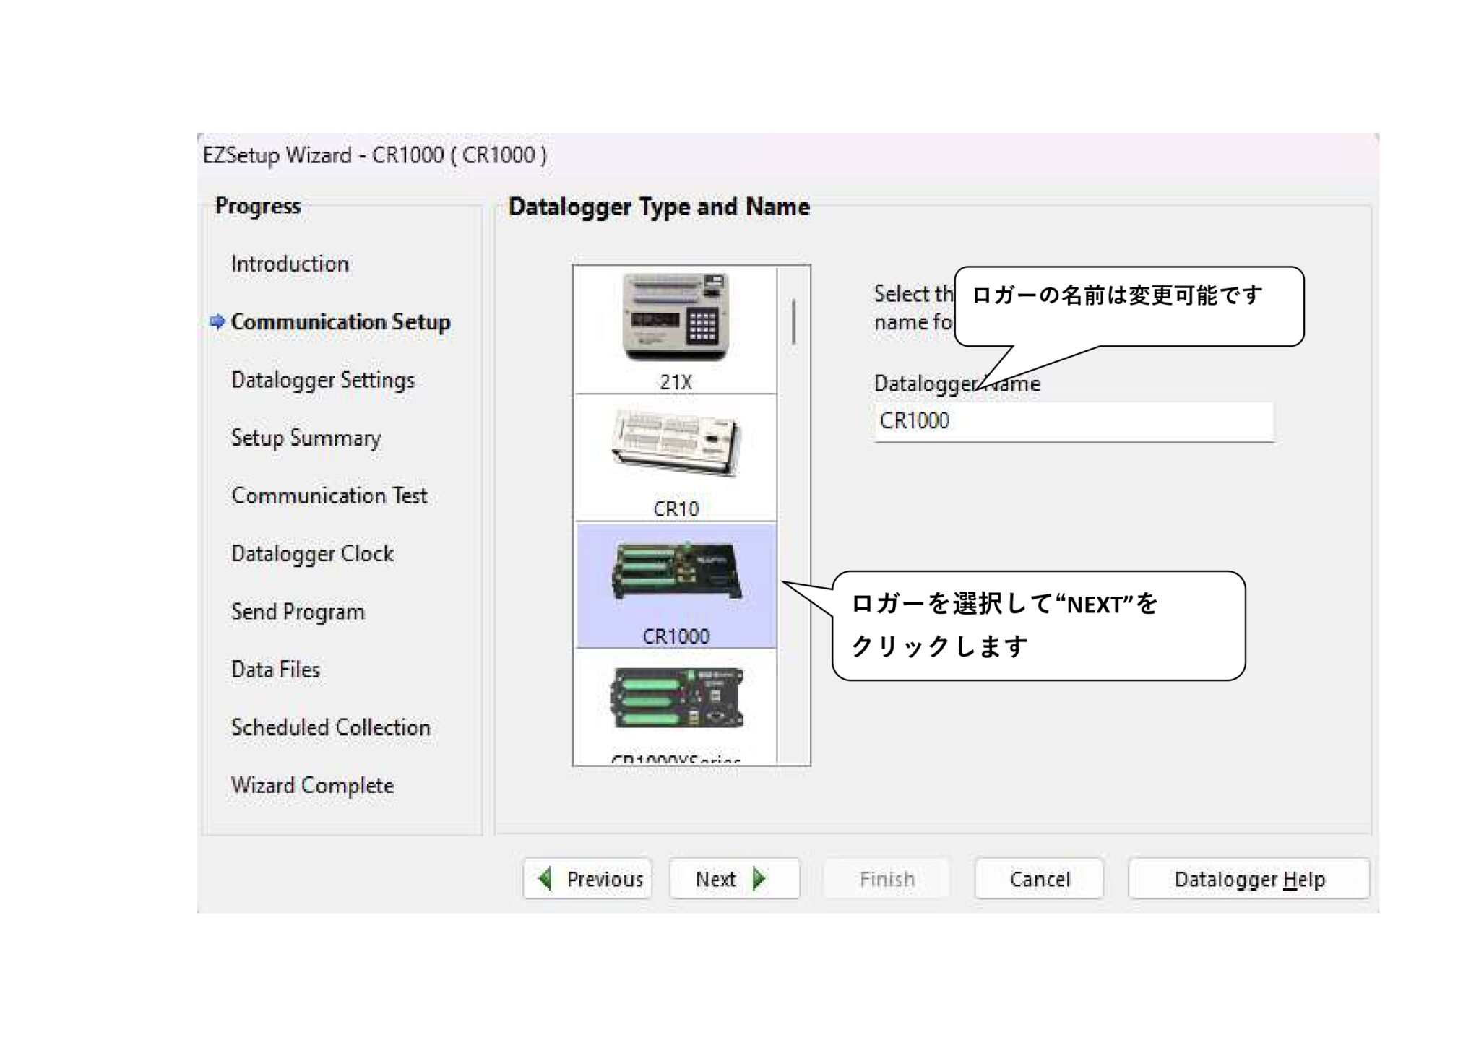Click the blue arrow beside Communication Setup
The height and width of the screenshot is (1040, 1471).
click(217, 321)
